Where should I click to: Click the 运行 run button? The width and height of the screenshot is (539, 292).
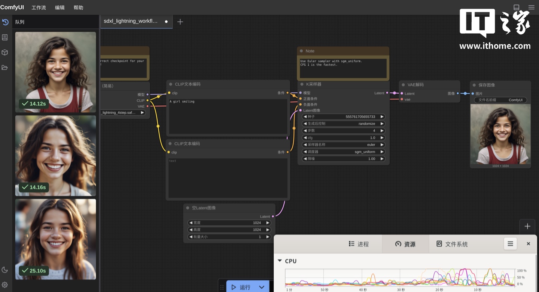pos(241,287)
